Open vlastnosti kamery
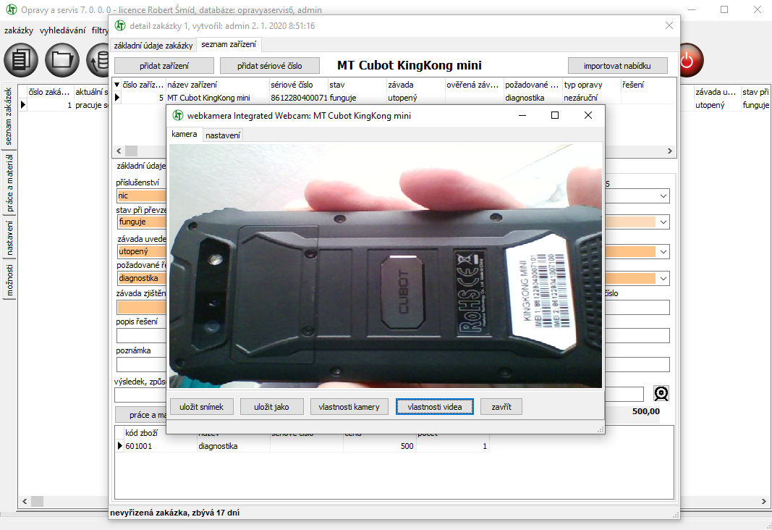This screenshot has width=772, height=530. (349, 407)
